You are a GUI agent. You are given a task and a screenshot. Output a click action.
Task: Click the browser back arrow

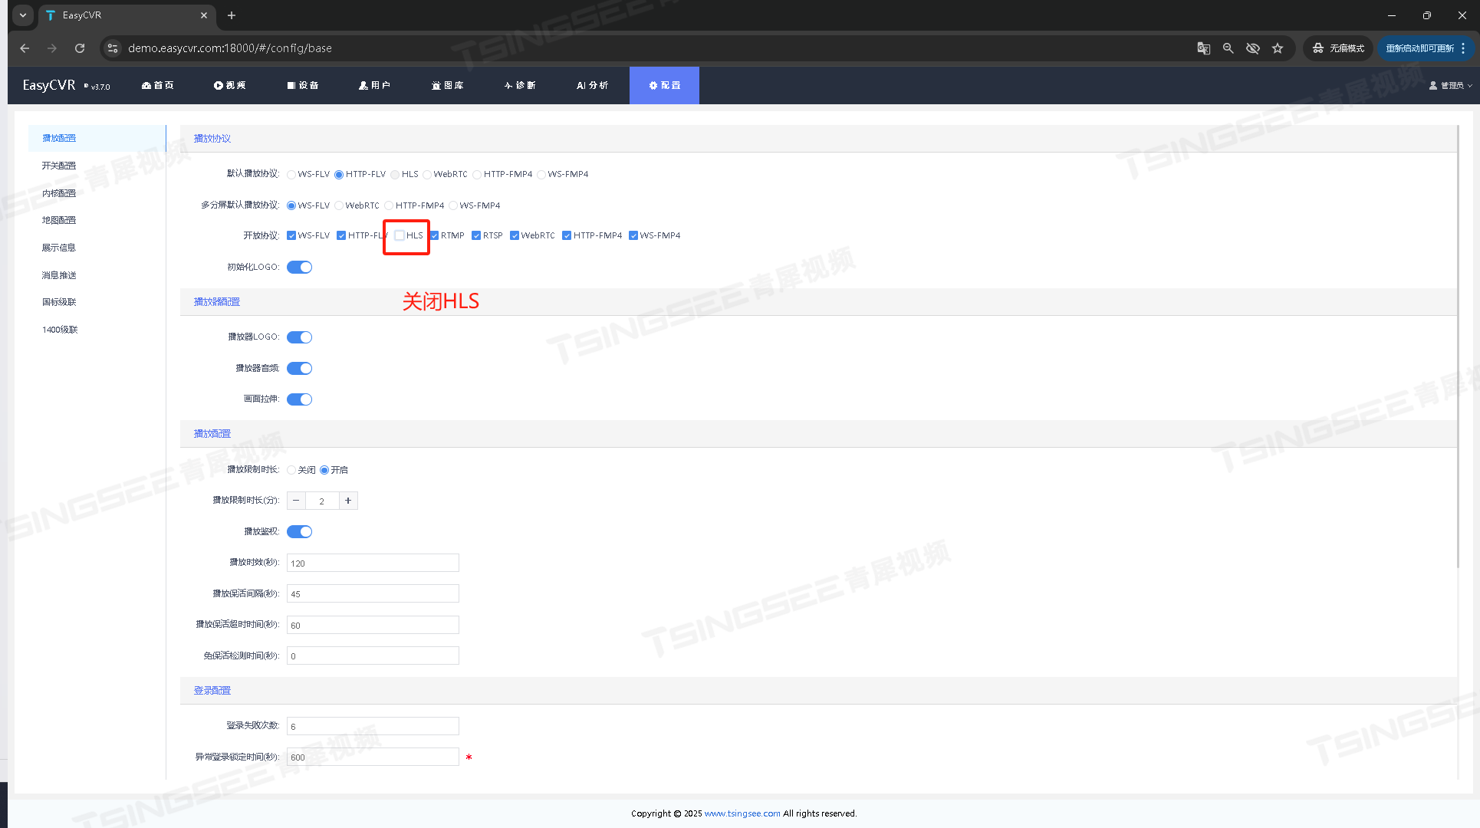(25, 48)
